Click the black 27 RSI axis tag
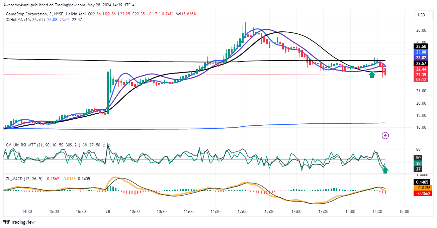The width and height of the screenshot is (437, 228). (x=418, y=169)
